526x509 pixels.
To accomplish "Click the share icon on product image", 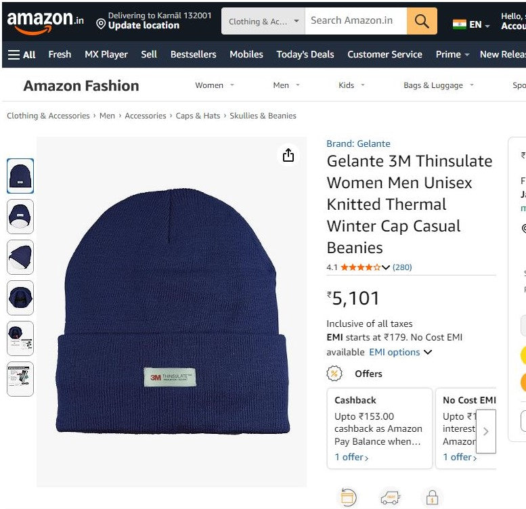I will click(288, 156).
